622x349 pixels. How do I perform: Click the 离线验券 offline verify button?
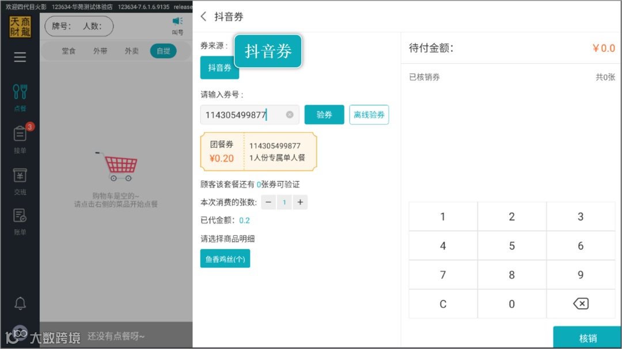tap(369, 115)
